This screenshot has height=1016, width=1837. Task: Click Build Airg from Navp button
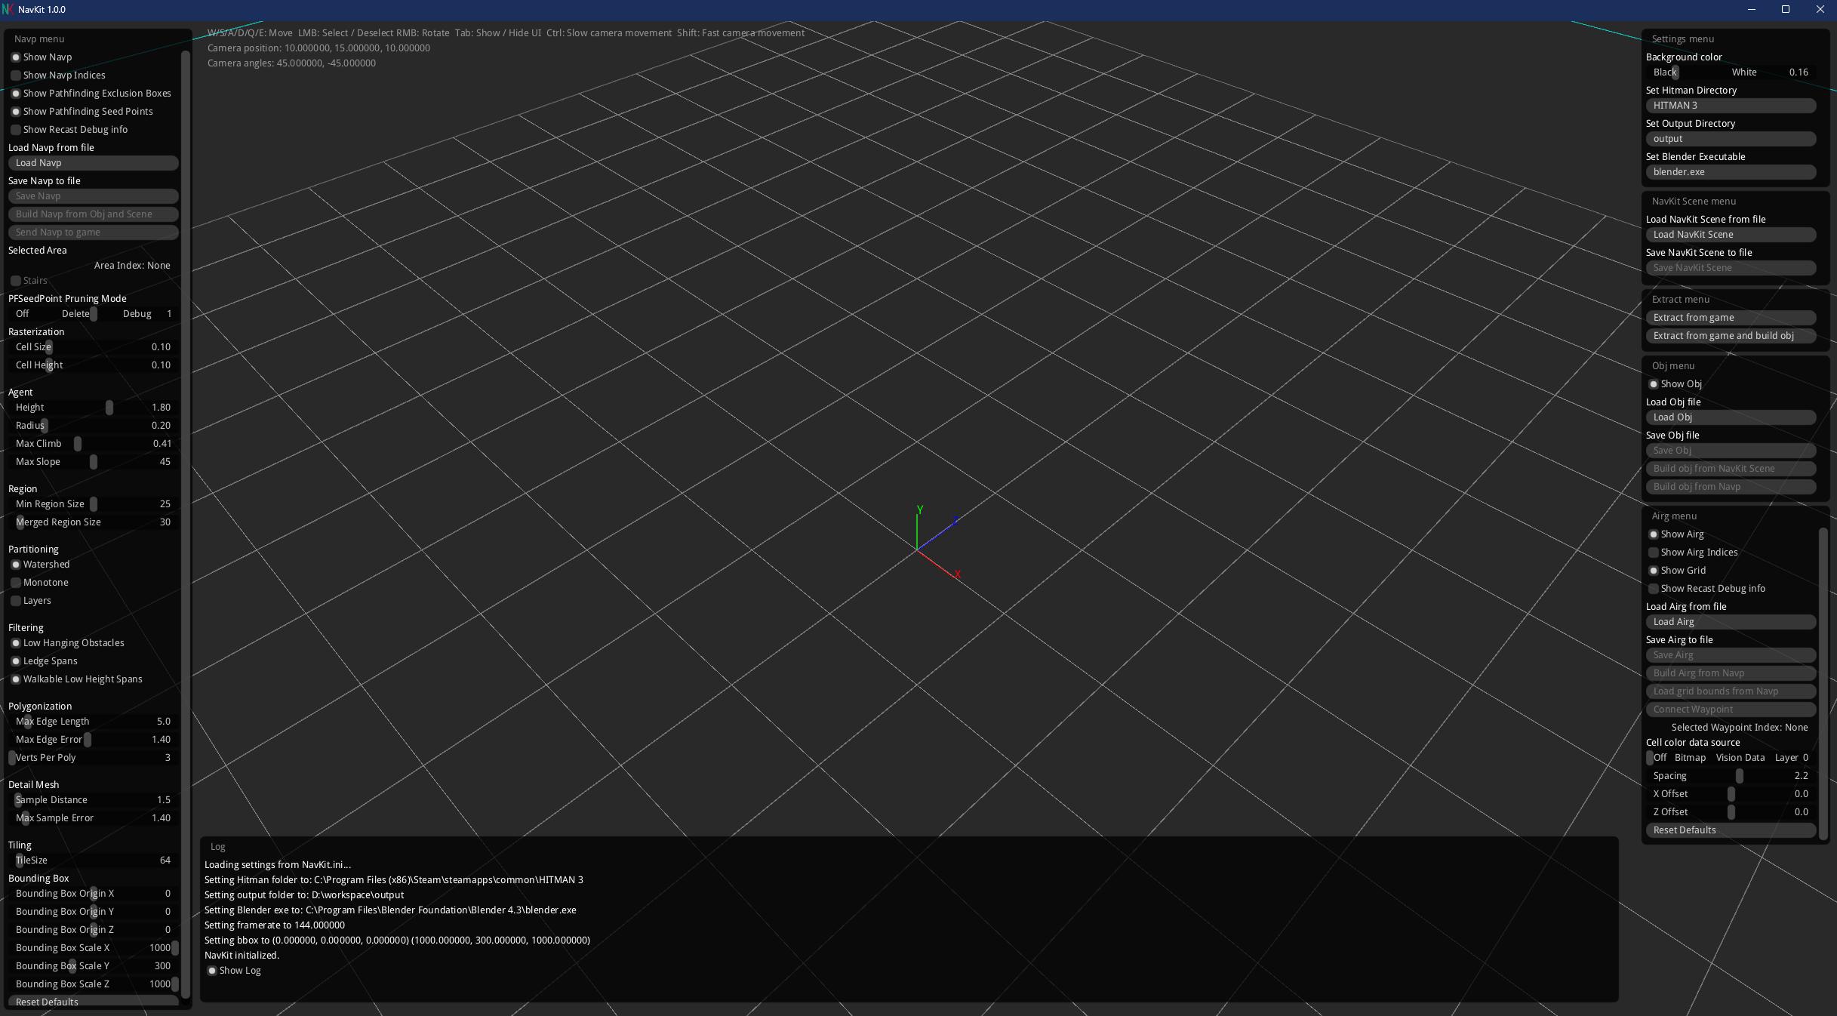point(1731,673)
